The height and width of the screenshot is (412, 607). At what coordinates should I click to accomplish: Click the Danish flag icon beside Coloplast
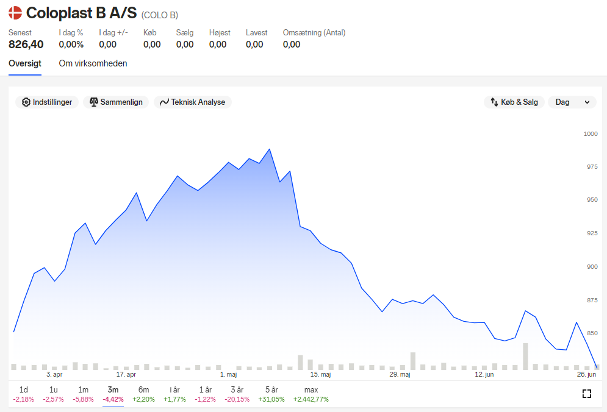coord(15,13)
